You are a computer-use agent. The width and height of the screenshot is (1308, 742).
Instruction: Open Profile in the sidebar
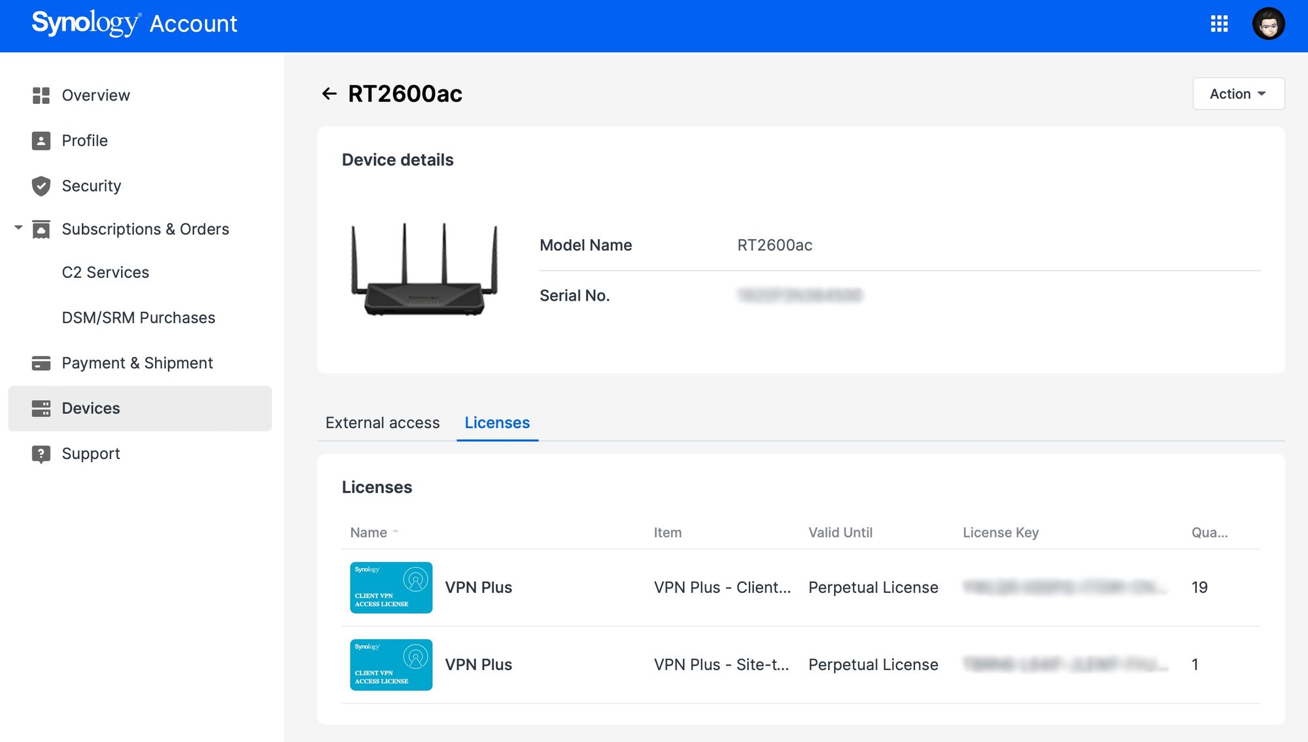84,141
